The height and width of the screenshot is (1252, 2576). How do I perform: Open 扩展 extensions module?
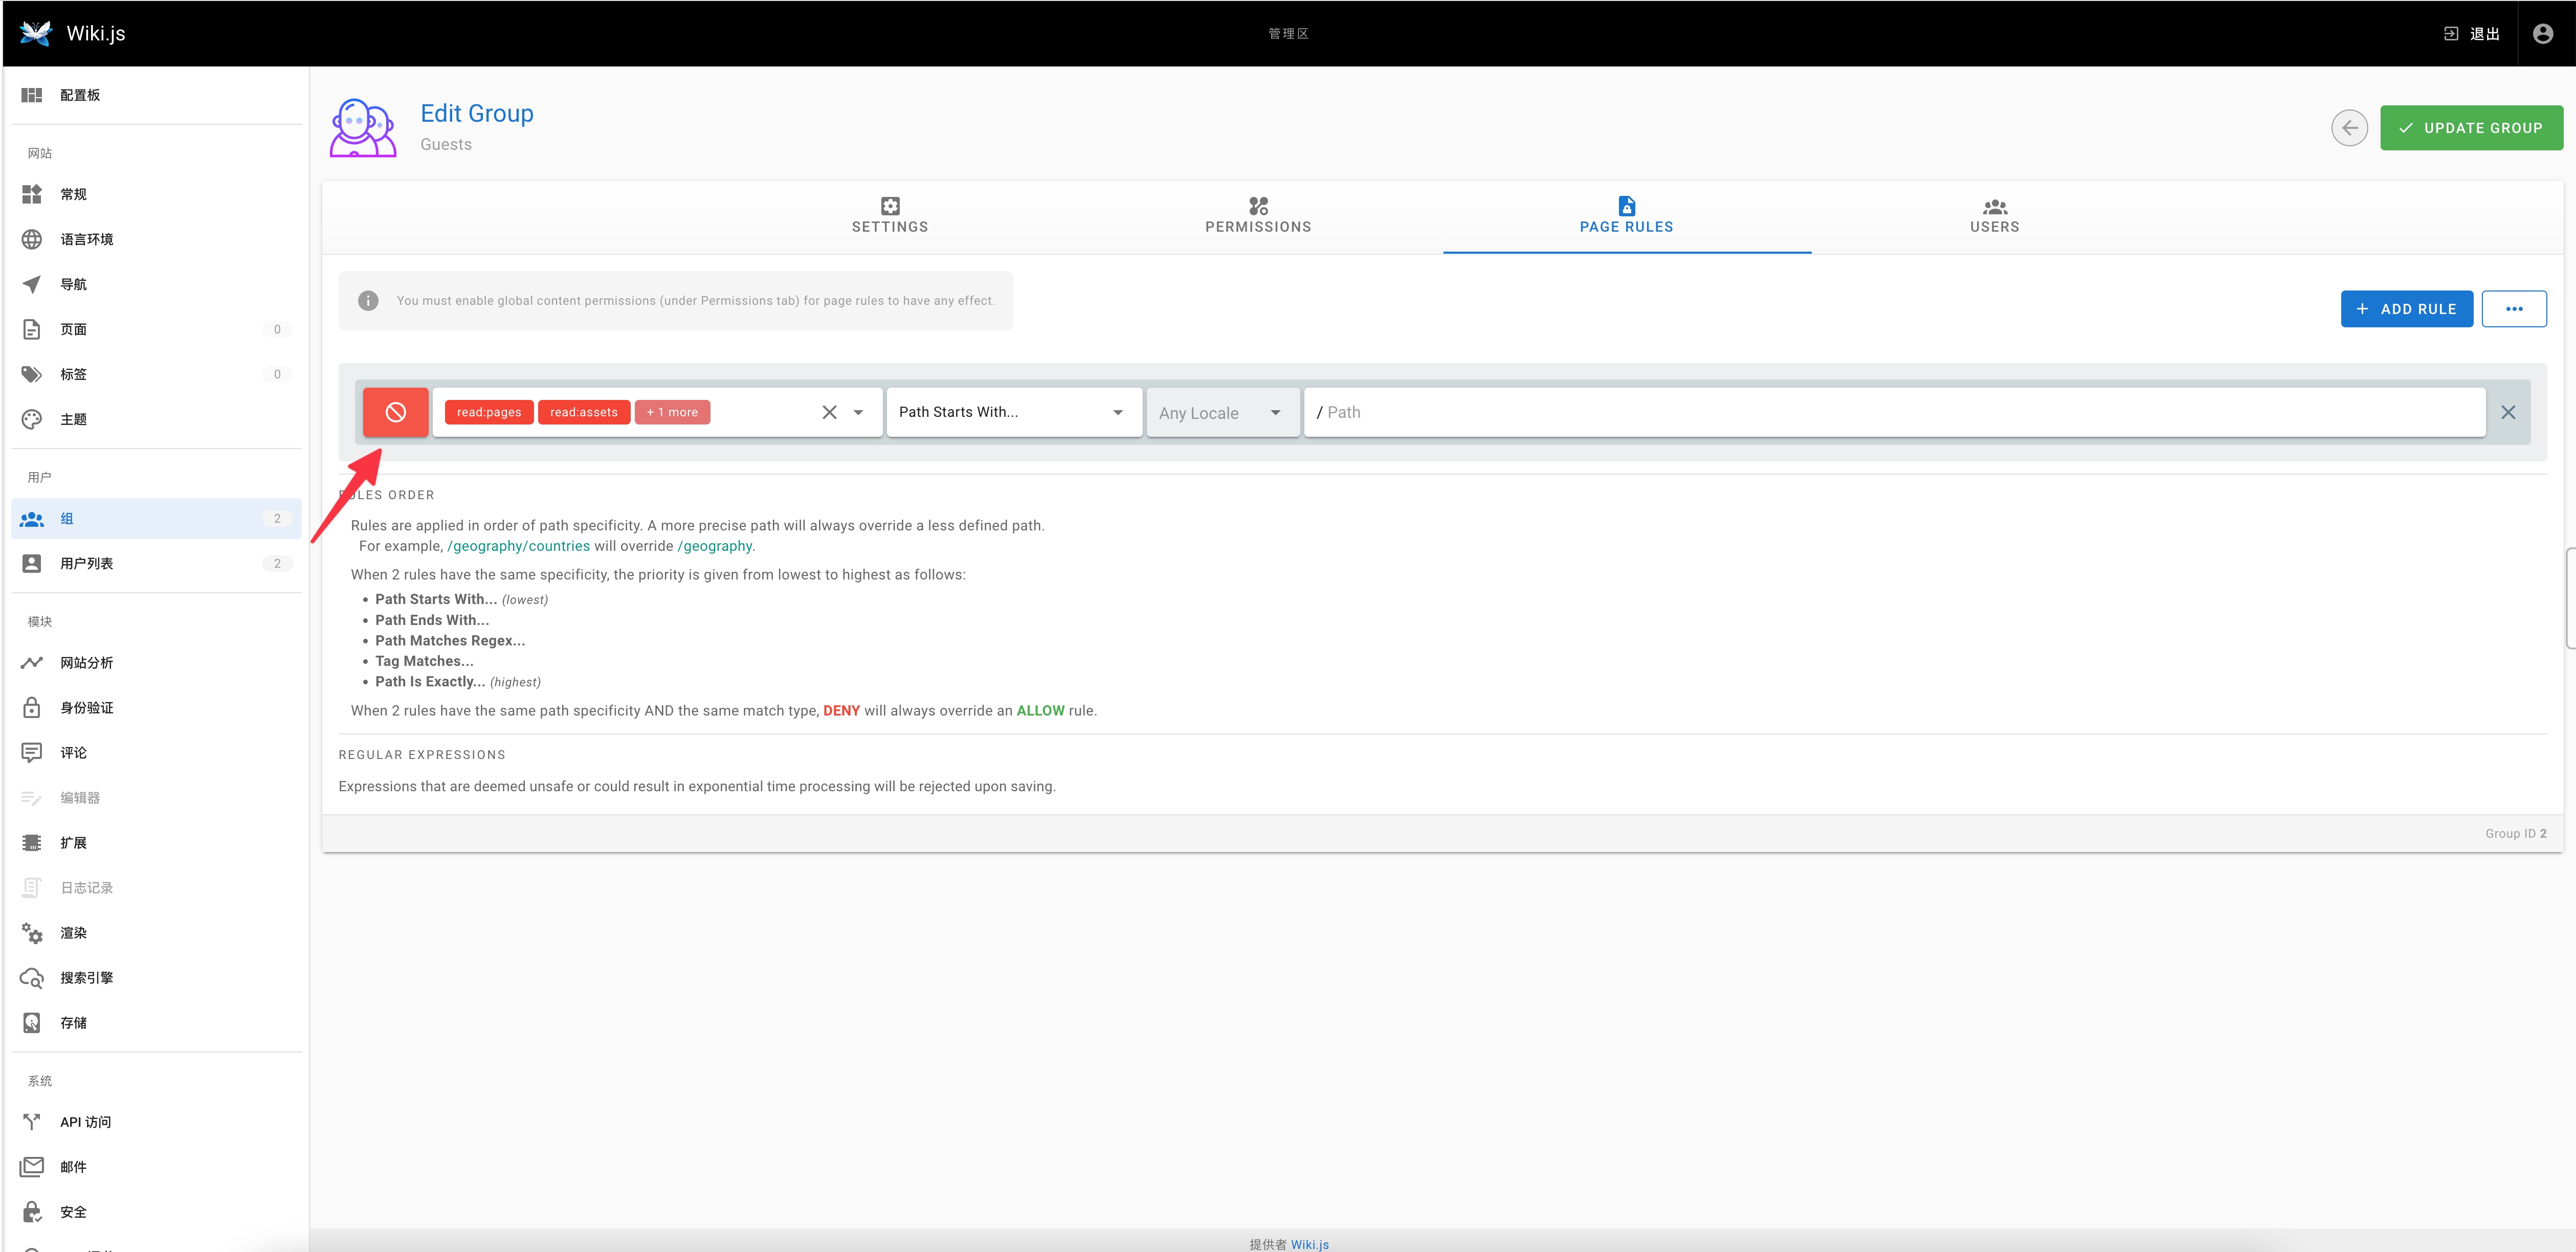coord(156,842)
